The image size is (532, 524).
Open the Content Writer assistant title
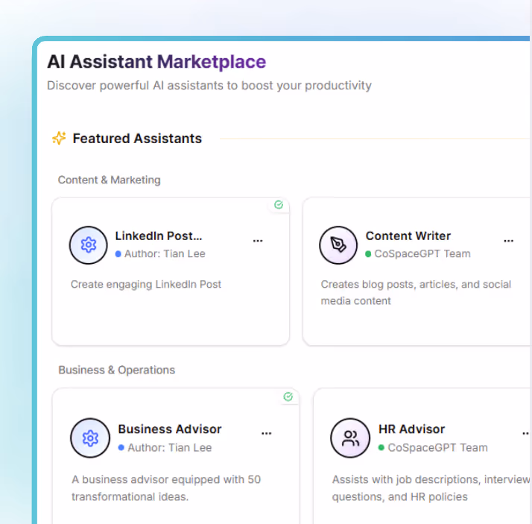click(408, 236)
